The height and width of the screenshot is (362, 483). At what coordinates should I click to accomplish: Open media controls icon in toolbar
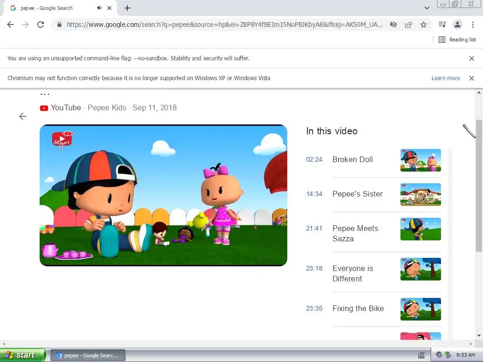[x=442, y=25]
